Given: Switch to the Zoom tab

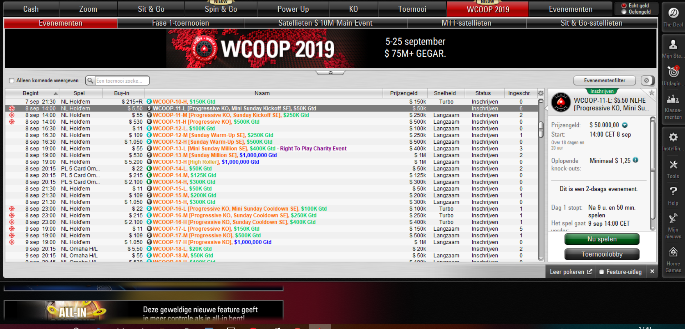Looking at the screenshot, I should click(88, 9).
